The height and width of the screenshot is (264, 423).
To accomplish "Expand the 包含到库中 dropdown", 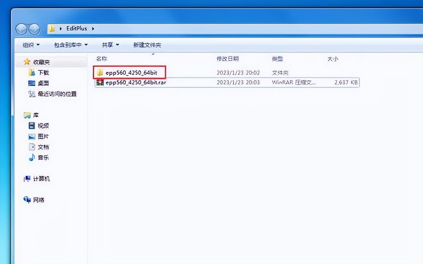I will 68,45.
